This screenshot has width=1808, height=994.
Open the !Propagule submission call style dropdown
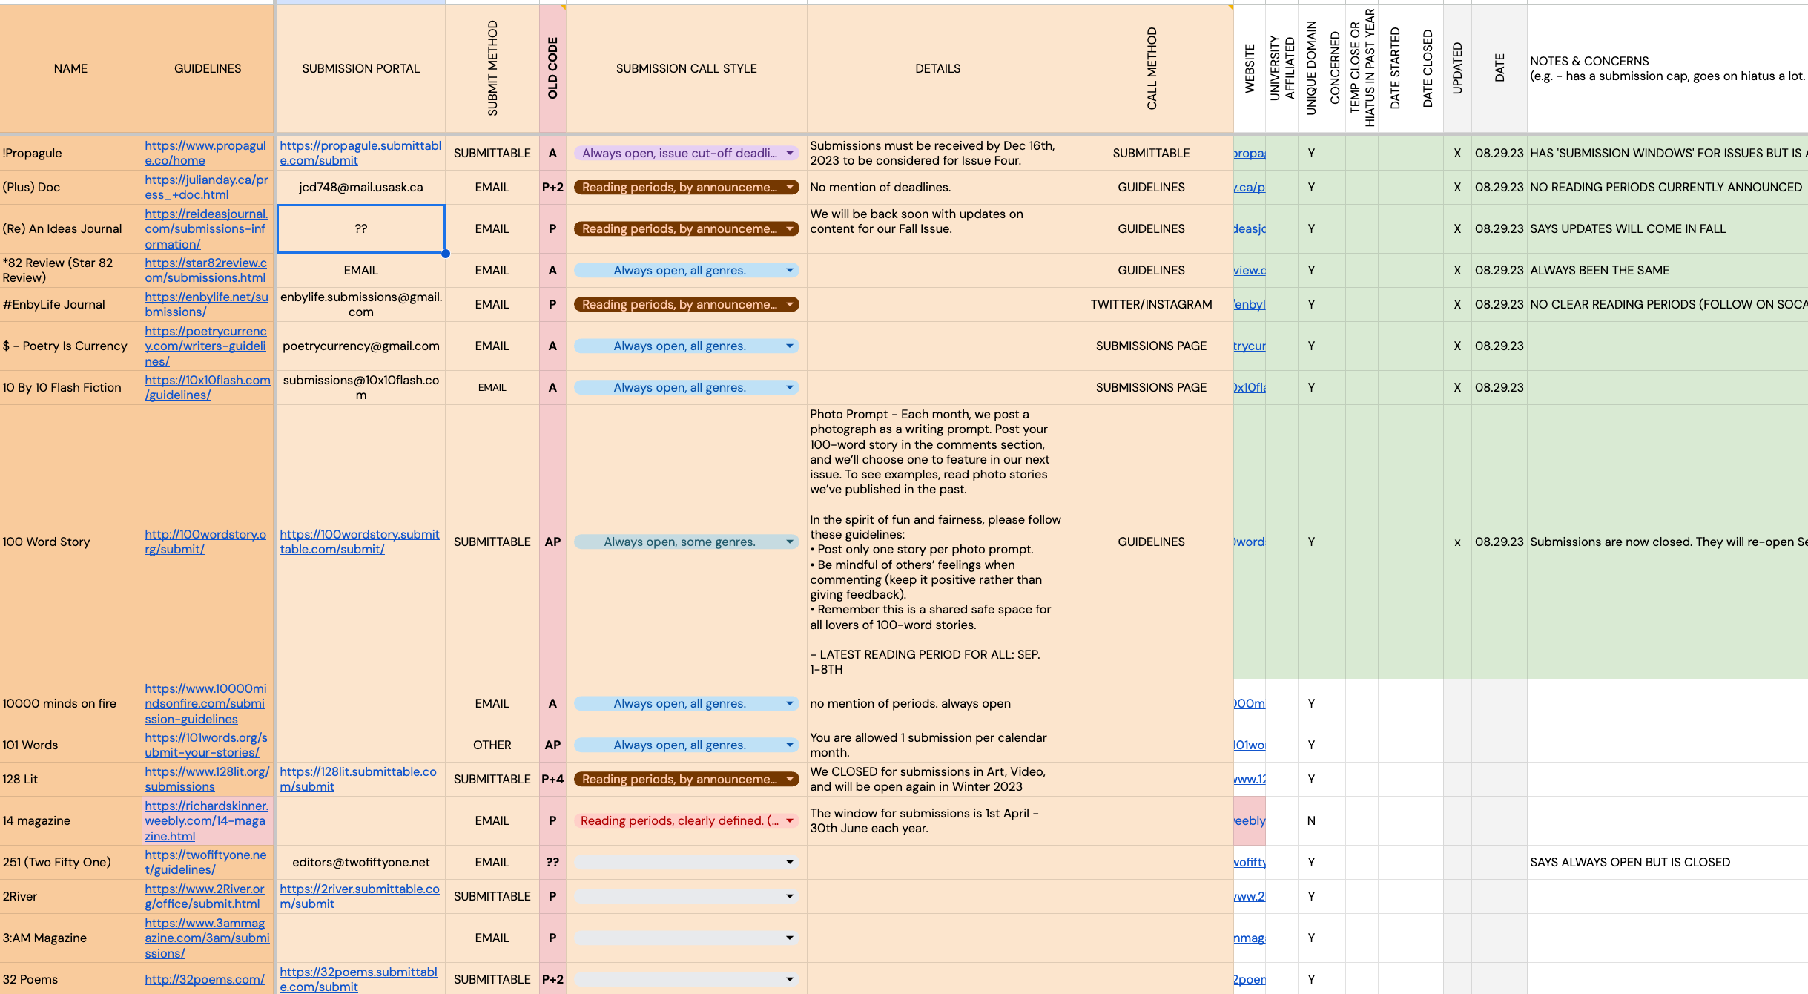pyautogui.click(x=686, y=153)
